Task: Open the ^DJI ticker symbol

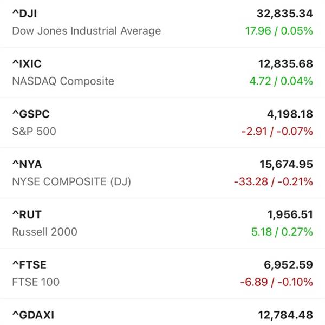Action: coord(24,13)
